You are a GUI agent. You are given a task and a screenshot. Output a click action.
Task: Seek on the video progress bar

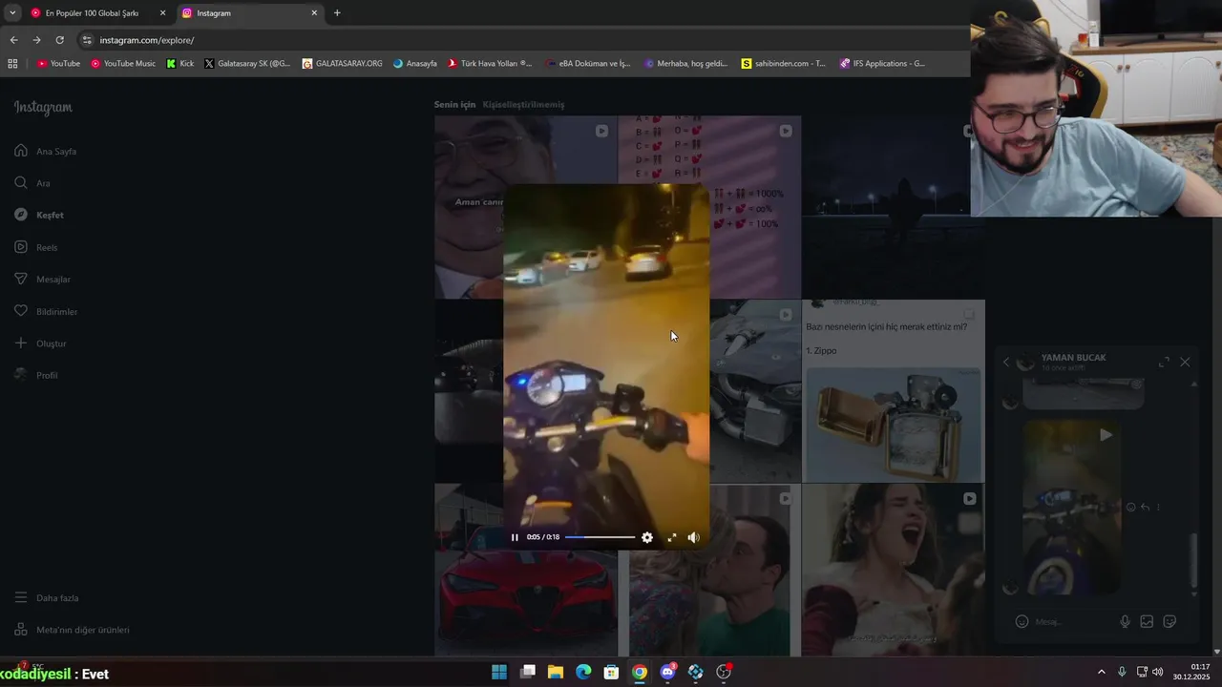[x=600, y=537]
